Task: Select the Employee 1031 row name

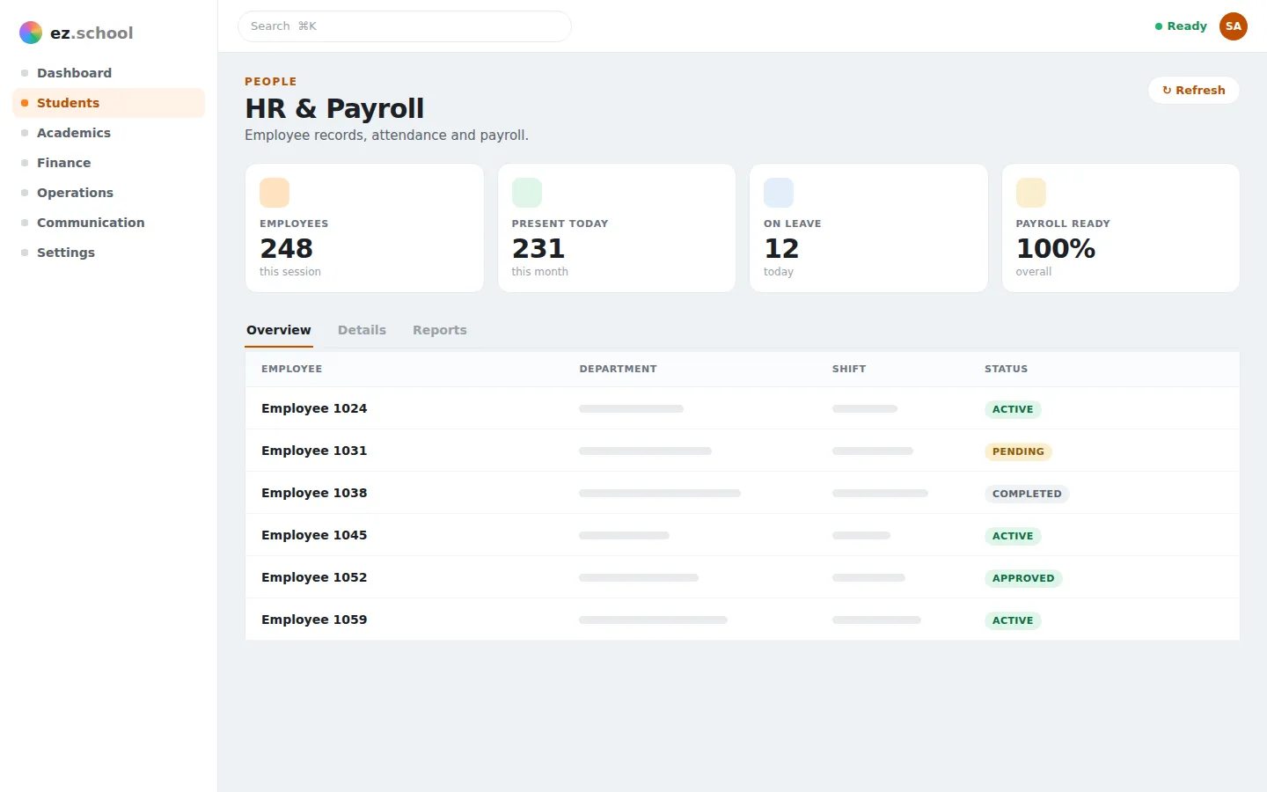Action: pyautogui.click(x=314, y=451)
